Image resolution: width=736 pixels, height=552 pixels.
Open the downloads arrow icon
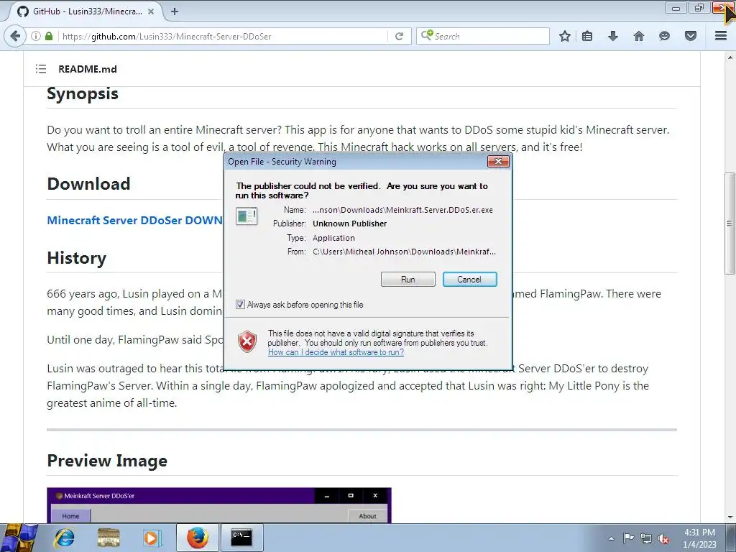[613, 36]
